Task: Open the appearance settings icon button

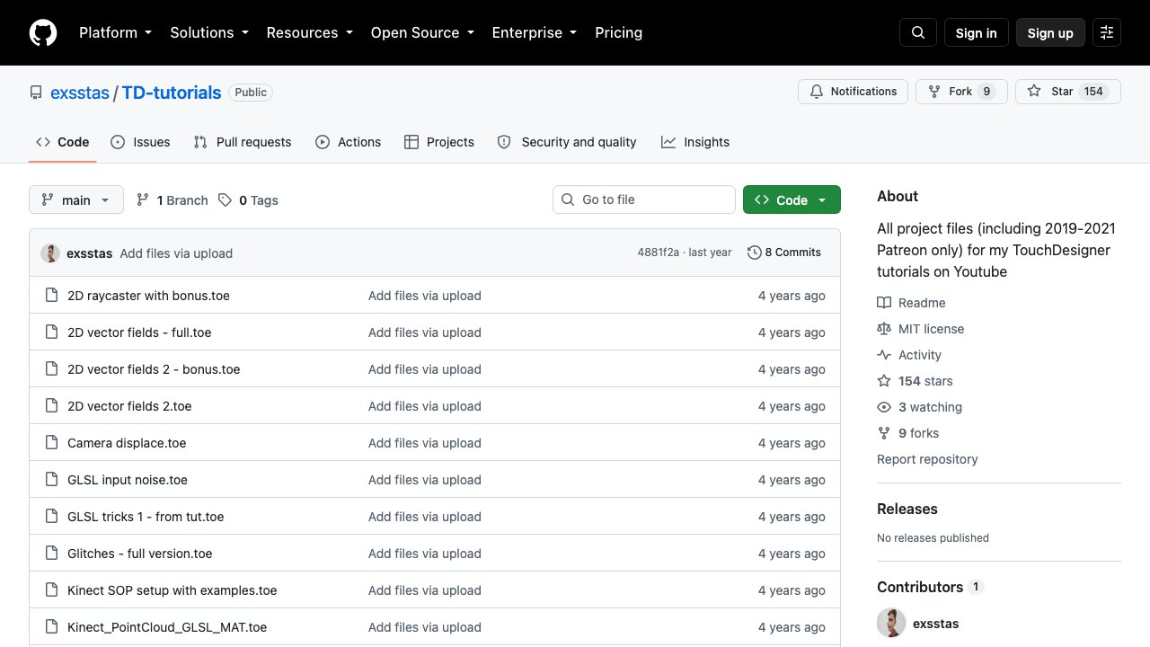Action: pyautogui.click(x=1107, y=32)
